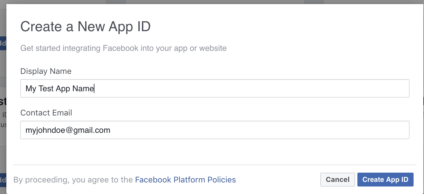Click into the Contact Email field

tap(215, 130)
